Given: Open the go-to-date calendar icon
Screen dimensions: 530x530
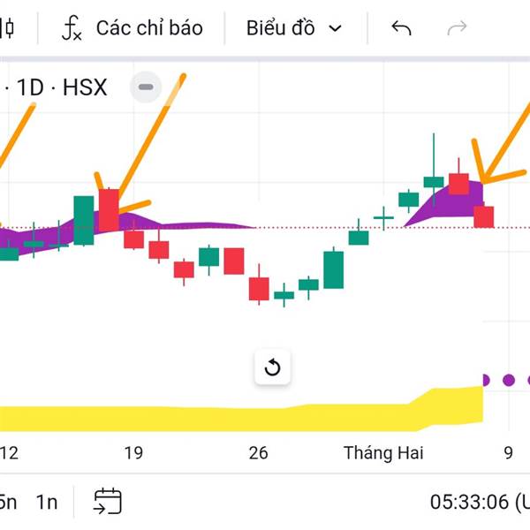Looking at the screenshot, I should point(108,501).
